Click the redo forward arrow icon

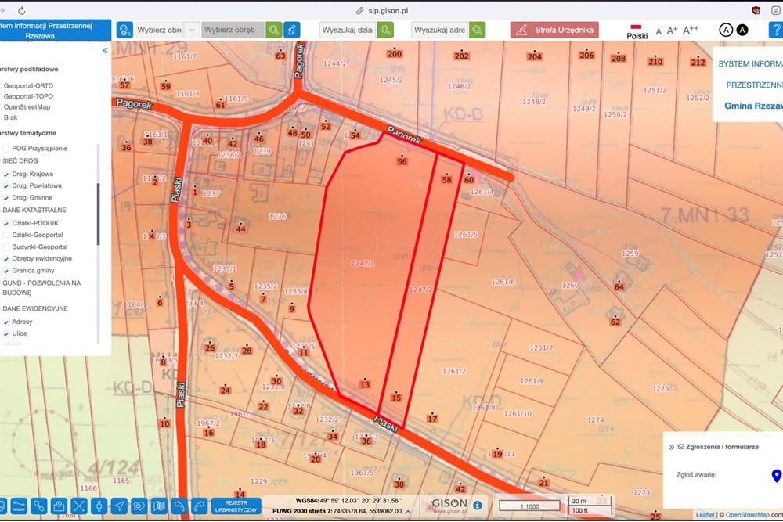point(198,506)
